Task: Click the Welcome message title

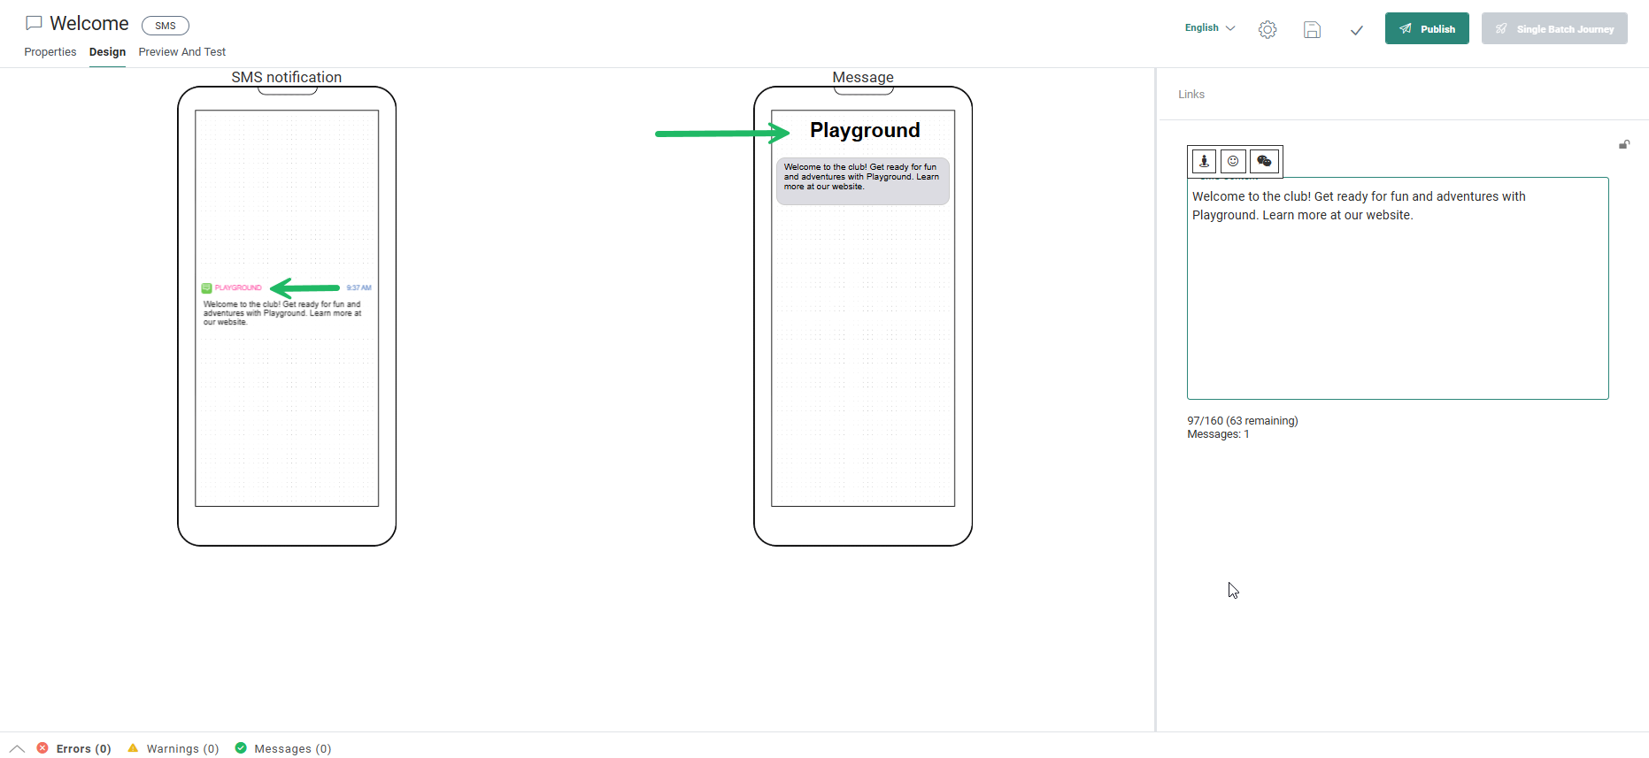Action: coord(89,24)
